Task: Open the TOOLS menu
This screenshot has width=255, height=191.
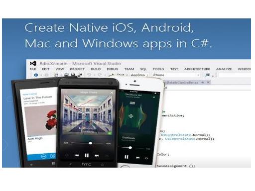Action: [158, 69]
